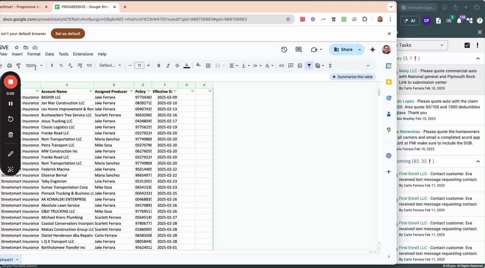This screenshot has height=268, width=485.
Task: Decrease decimal places
Action: [x=70, y=66]
